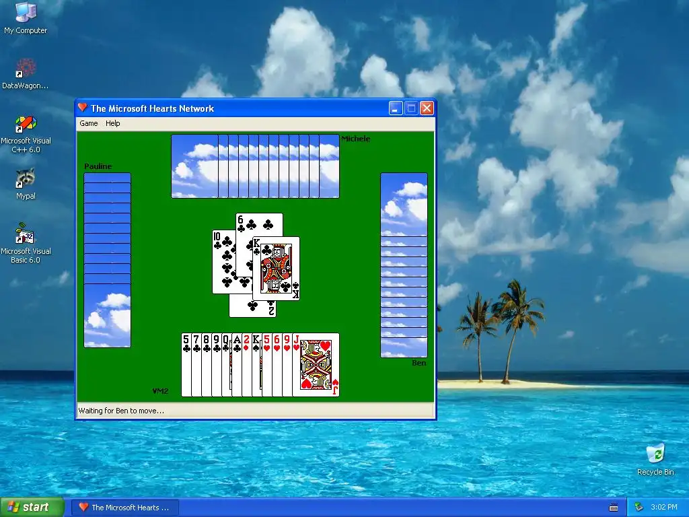Click the Hearts taskbar button
689x517 pixels.
(x=124, y=508)
